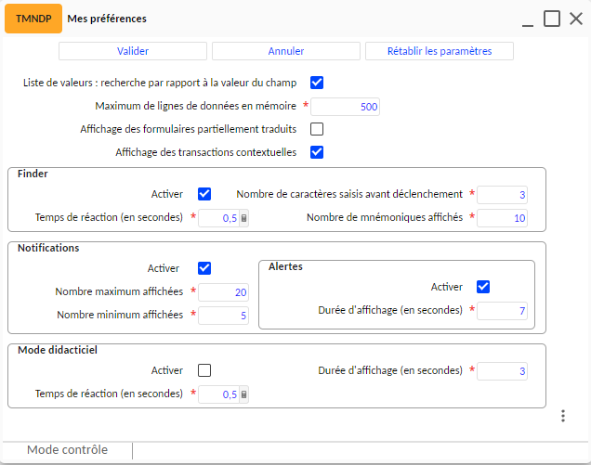The height and width of the screenshot is (465, 591).
Task: Toggle the Alertes Activer checkbox
Action: coord(483,287)
